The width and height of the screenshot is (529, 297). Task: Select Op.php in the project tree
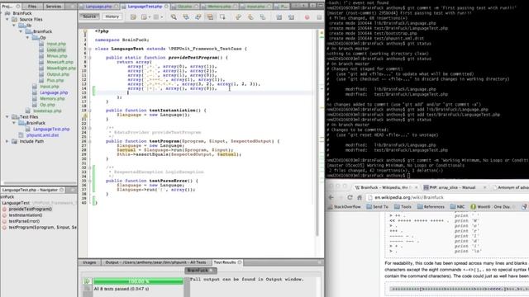(47, 105)
